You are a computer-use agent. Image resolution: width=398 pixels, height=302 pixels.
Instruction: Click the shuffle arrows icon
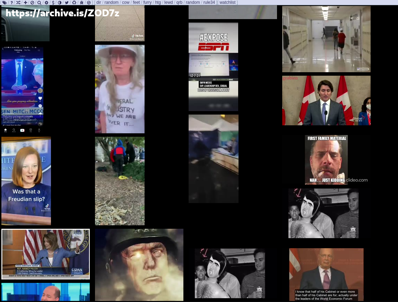coord(18,2)
